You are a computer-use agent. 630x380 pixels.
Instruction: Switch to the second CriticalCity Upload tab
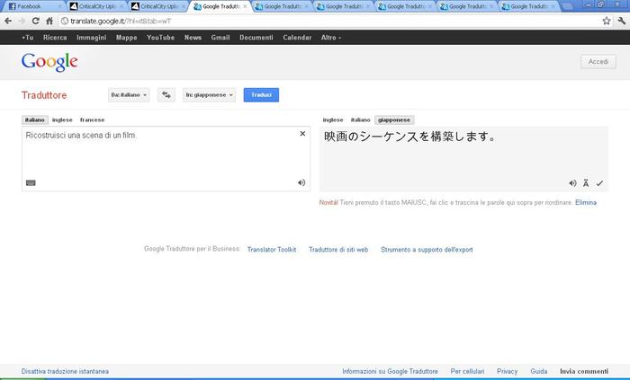[x=157, y=6]
